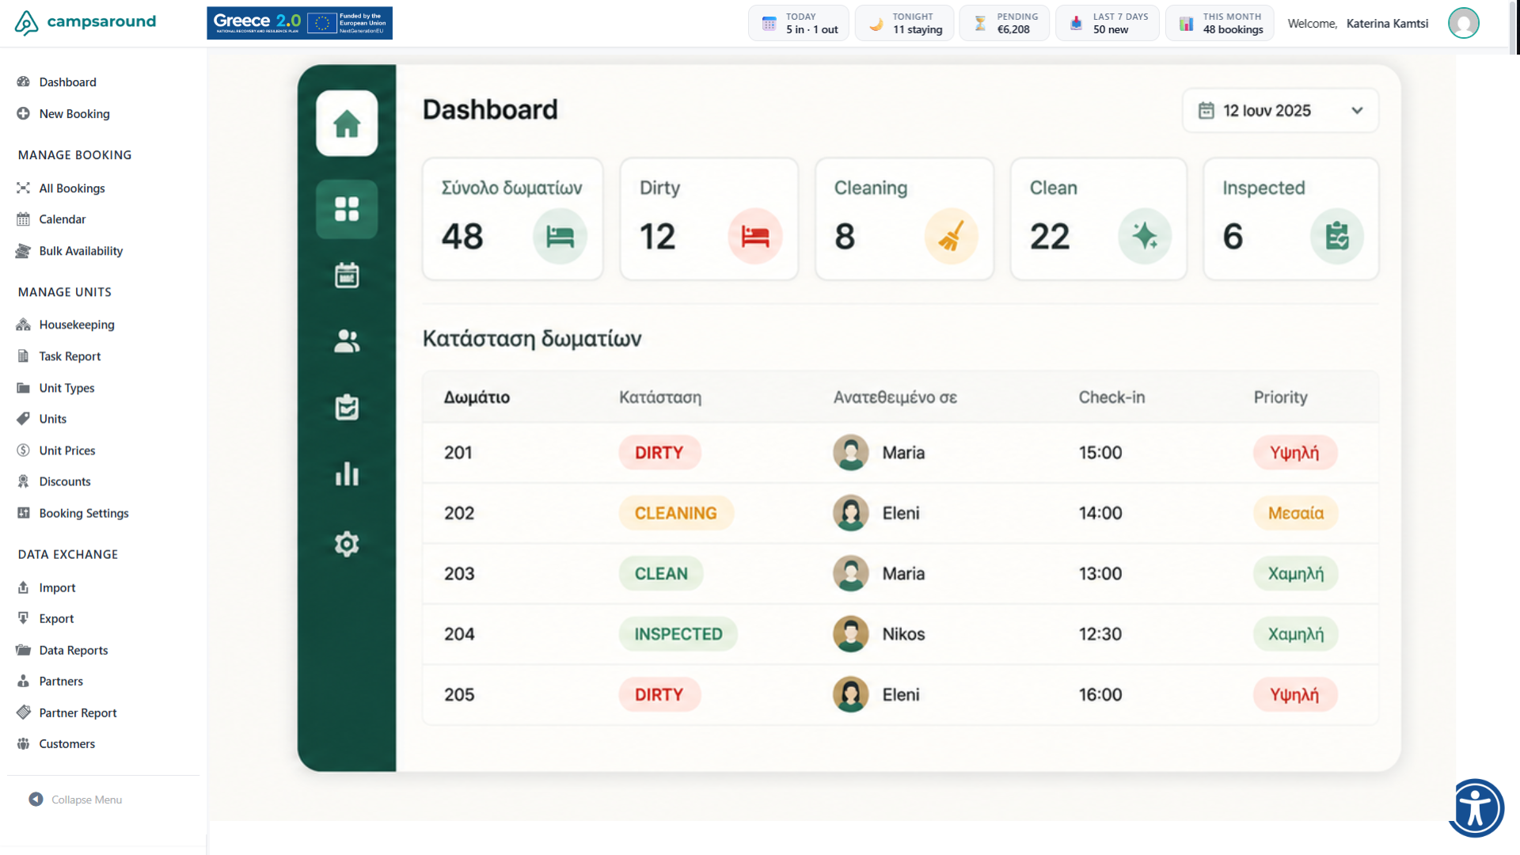Open Partners menu item
The image size is (1520, 855).
click(x=61, y=681)
